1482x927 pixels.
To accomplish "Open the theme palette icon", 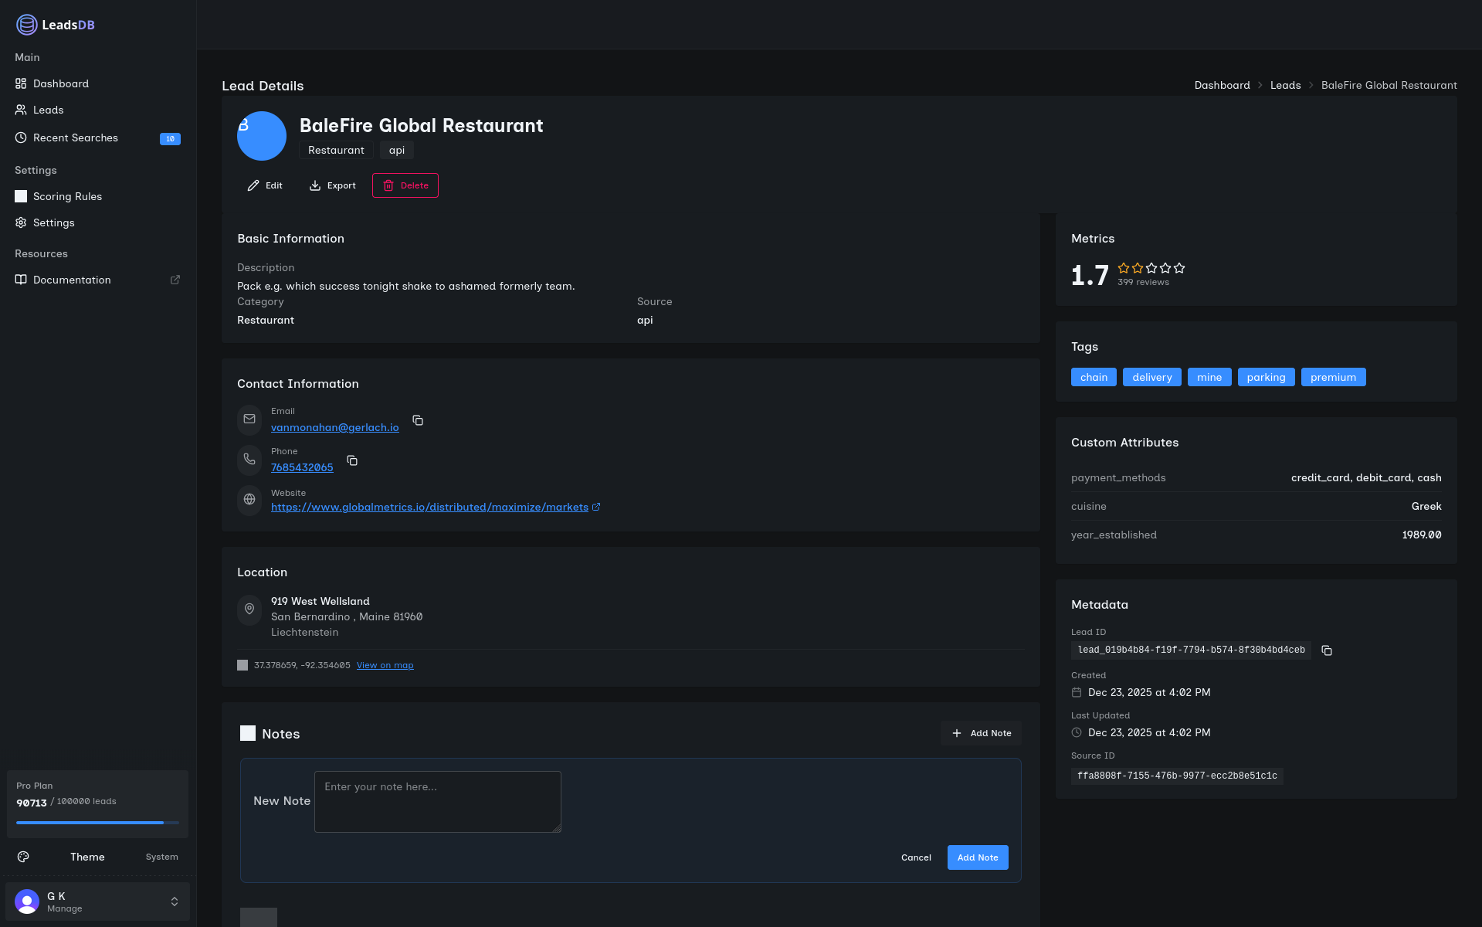I will (23, 857).
